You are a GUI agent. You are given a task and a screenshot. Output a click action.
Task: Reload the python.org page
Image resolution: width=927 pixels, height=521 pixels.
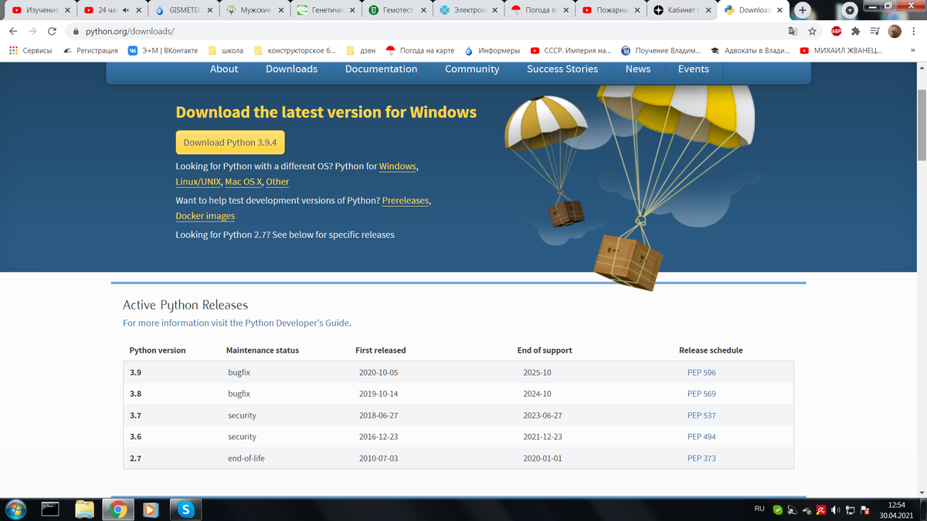[52, 32]
